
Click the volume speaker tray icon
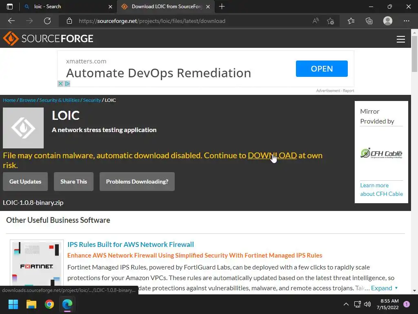(367, 304)
